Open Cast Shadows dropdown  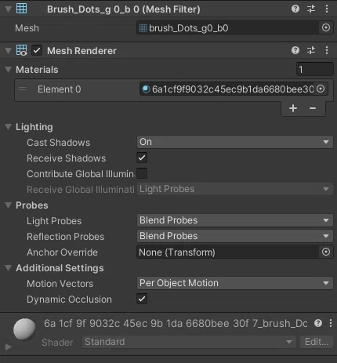pyautogui.click(x=235, y=142)
